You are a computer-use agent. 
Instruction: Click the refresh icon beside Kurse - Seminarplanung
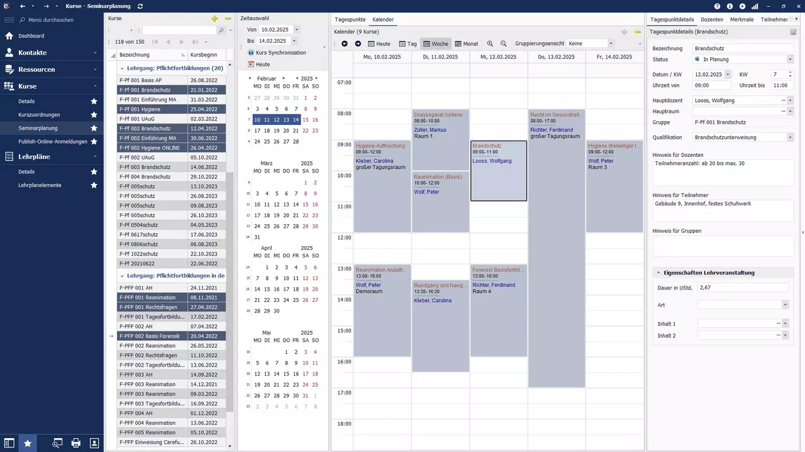click(140, 6)
